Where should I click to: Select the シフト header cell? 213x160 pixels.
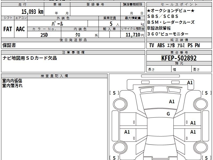(x=8, y=18)
